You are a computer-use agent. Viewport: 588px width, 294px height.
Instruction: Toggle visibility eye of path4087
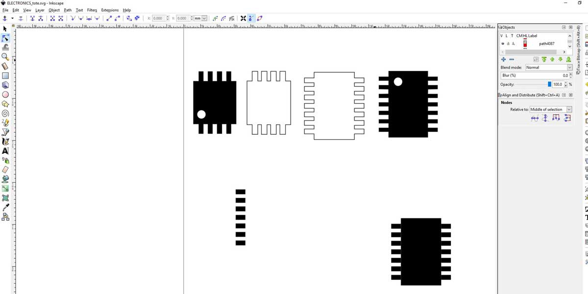click(502, 44)
